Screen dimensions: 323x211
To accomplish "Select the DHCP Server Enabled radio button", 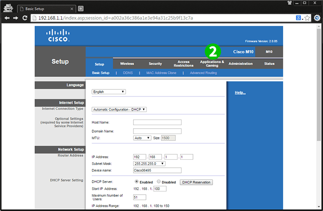I will pos(136,181).
